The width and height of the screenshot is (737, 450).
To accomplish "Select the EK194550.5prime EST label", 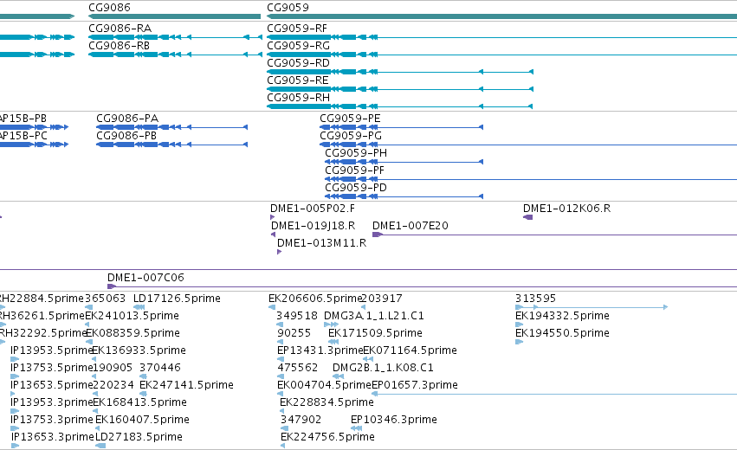I will point(562,333).
